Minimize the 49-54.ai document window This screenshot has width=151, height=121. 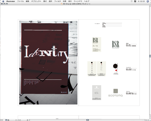pos(4,4)
